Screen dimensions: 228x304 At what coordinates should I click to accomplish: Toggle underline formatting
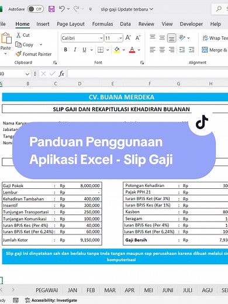click(x=84, y=50)
